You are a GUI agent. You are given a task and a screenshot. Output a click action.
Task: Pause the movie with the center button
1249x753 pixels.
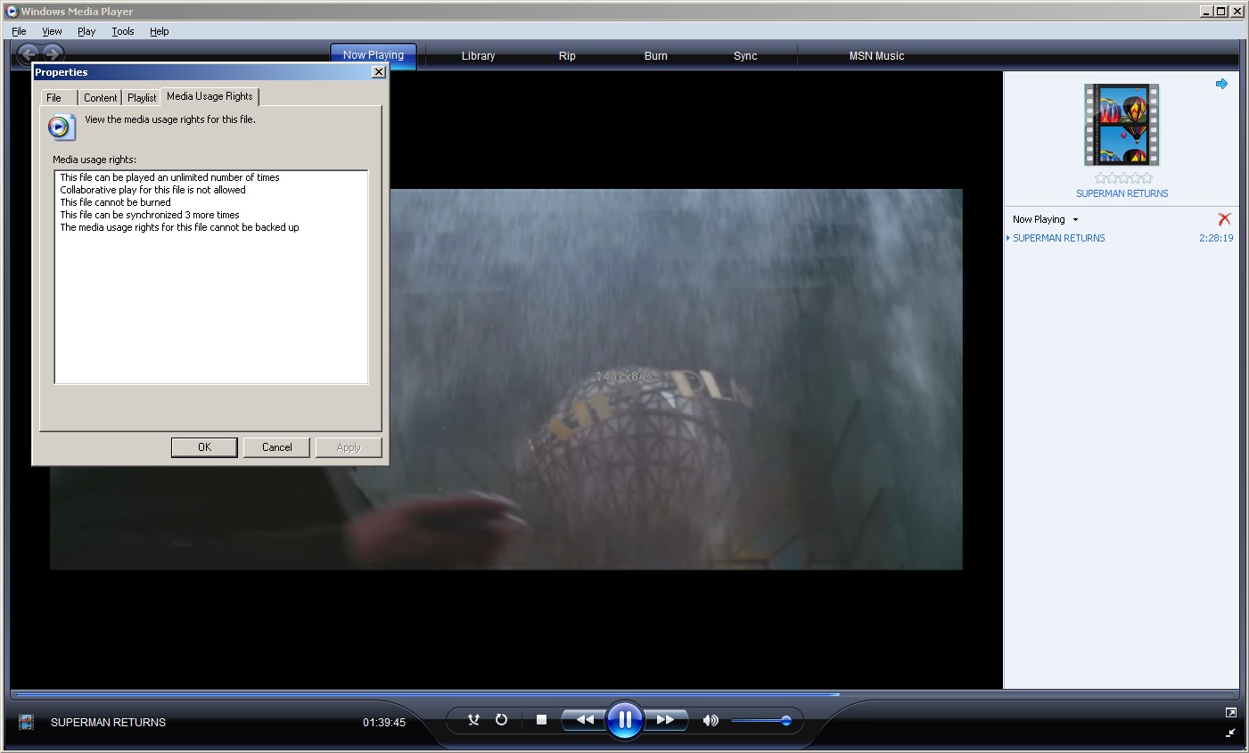click(x=624, y=719)
